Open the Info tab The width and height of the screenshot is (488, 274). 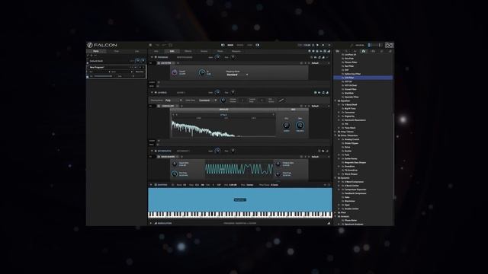(156, 51)
